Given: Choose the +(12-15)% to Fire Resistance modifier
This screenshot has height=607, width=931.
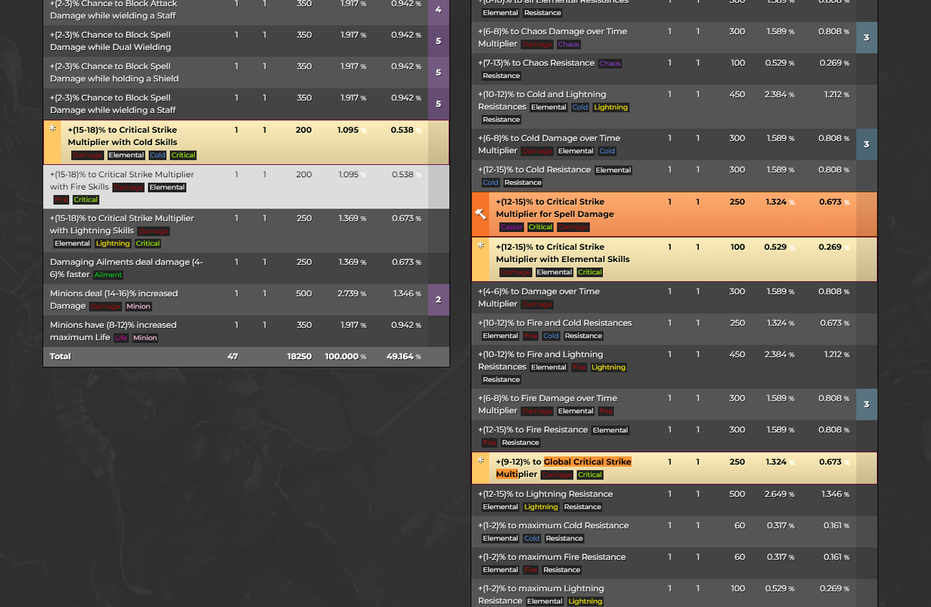Looking at the screenshot, I should [674, 436].
